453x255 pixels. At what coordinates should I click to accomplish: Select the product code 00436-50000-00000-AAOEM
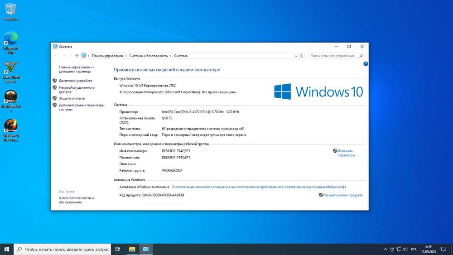163,195
